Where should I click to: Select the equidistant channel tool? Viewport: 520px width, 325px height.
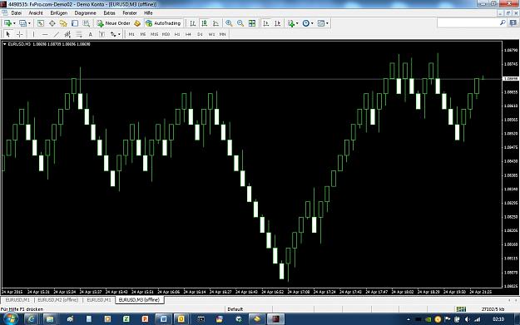67,34
